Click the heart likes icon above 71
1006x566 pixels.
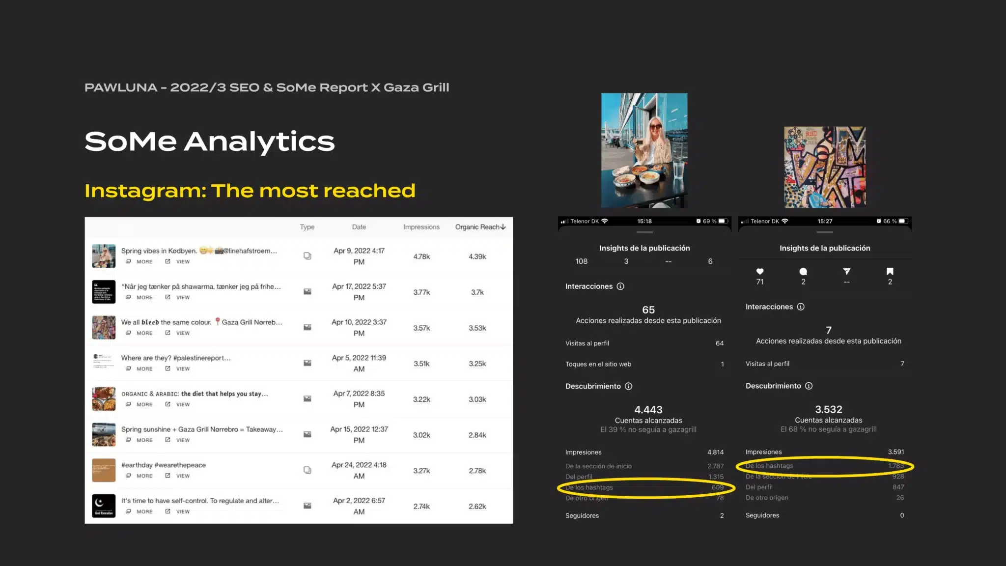[x=760, y=272]
